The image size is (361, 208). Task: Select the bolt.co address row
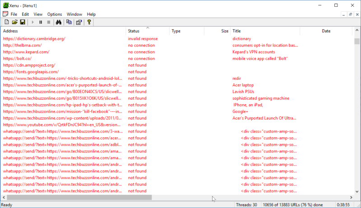[17, 59]
